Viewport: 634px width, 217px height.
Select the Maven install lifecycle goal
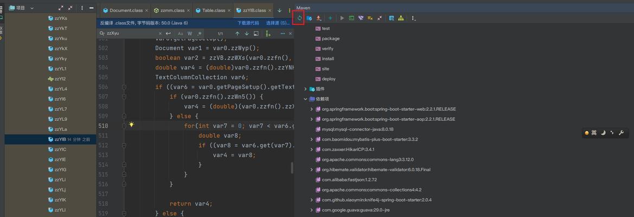click(x=324, y=59)
